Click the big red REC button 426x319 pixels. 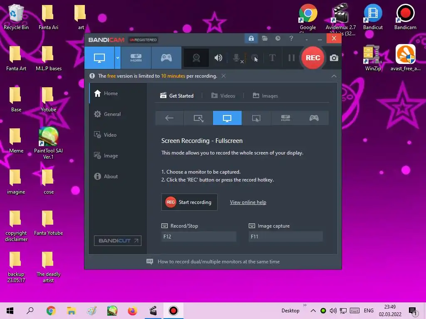pyautogui.click(x=313, y=58)
